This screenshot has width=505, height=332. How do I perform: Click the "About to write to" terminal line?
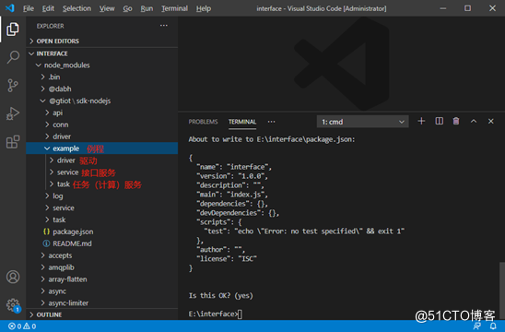point(272,139)
